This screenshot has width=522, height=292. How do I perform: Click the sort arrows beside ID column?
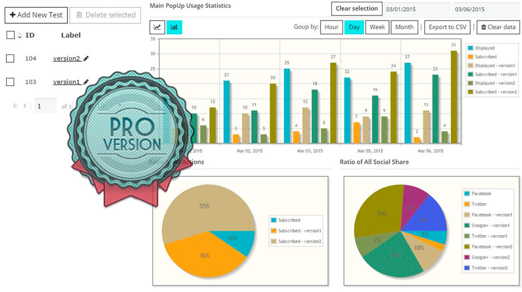[20, 36]
